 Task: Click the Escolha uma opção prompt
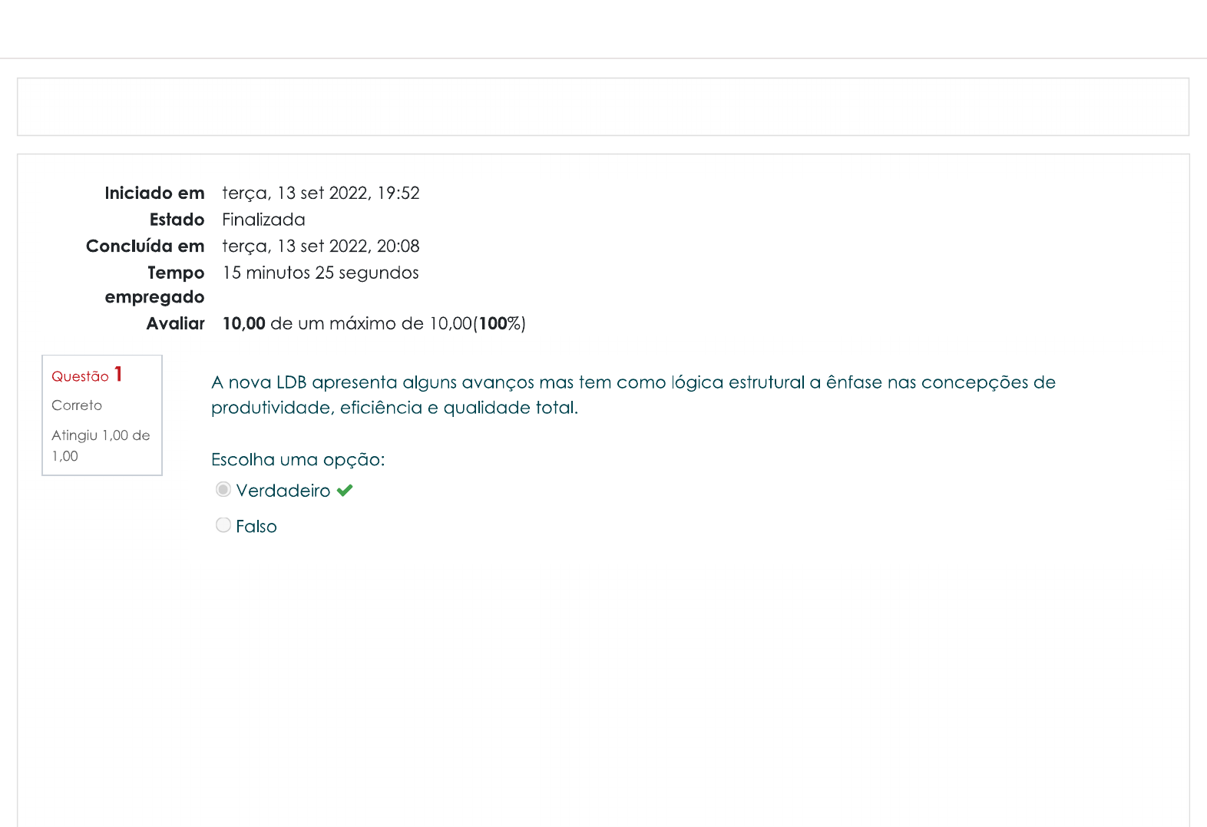298,460
